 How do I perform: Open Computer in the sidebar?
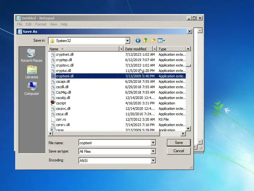31,89
